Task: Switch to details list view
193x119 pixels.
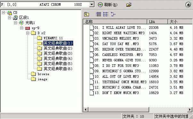Action: click(98, 14)
